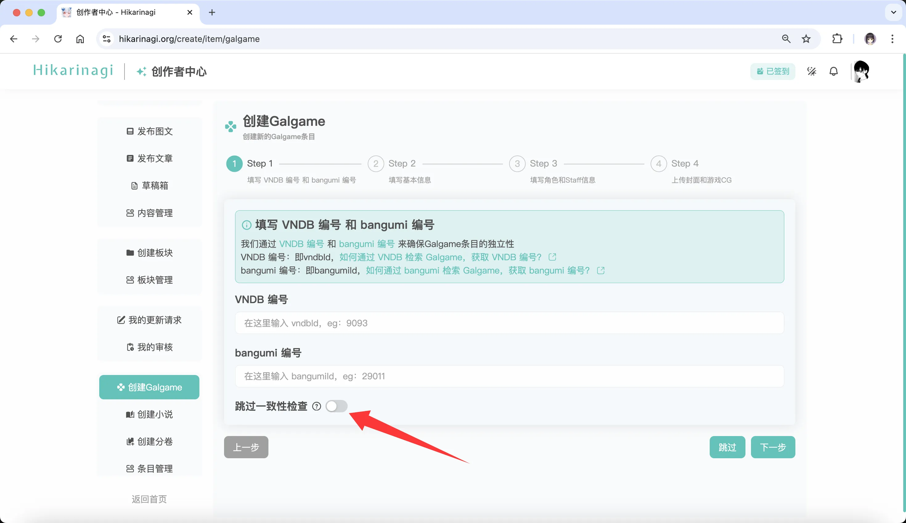The width and height of the screenshot is (906, 523).
Task: Focus the VNDB 编号 input field
Action: [x=509, y=323]
